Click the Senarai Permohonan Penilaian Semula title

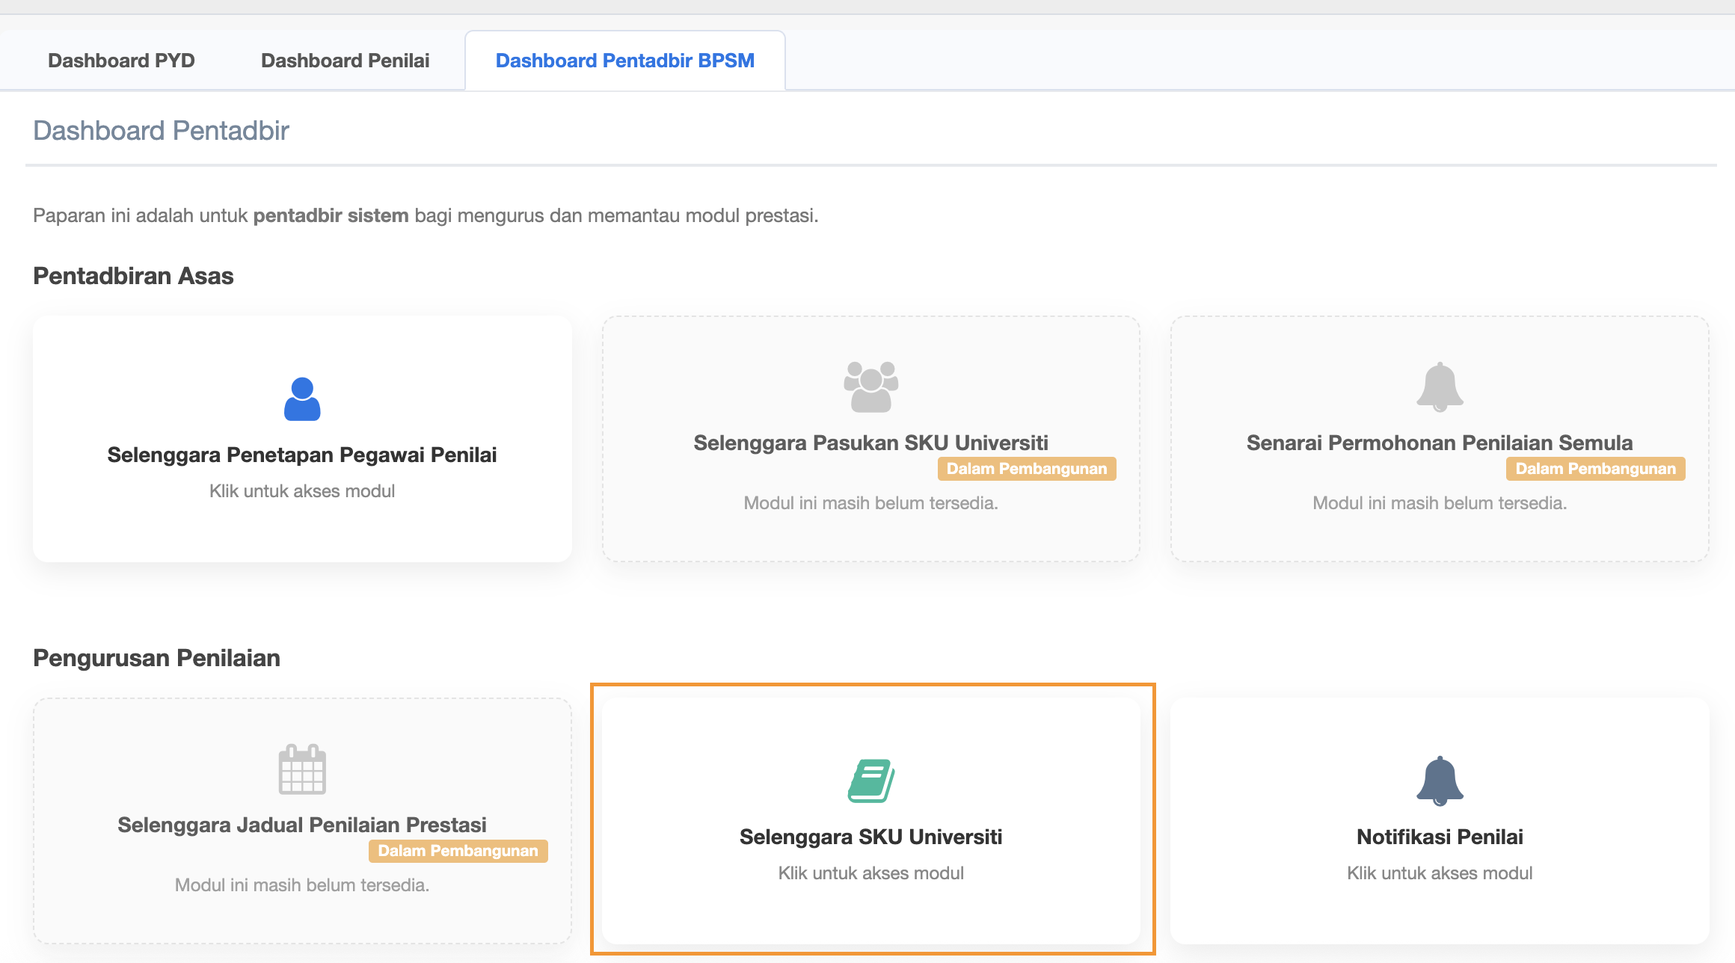point(1440,443)
